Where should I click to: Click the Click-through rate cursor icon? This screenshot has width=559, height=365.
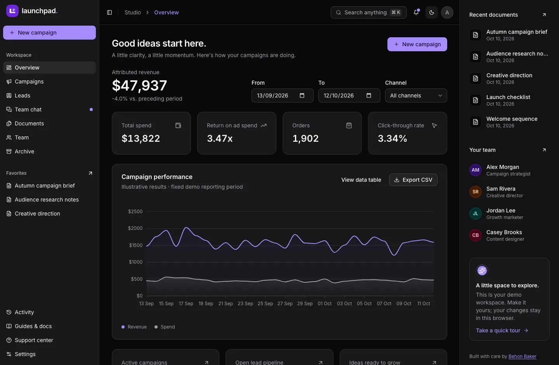[x=434, y=125]
